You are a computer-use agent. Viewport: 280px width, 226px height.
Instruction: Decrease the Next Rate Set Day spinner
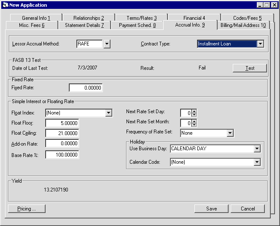pyautogui.click(x=194, y=114)
